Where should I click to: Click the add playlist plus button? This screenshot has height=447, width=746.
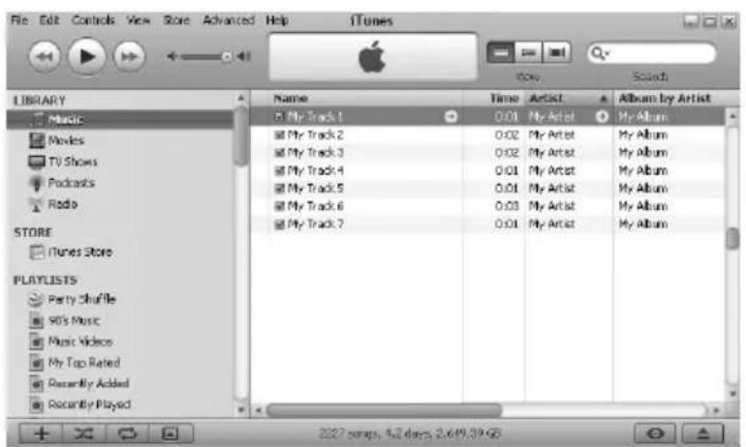tap(42, 433)
